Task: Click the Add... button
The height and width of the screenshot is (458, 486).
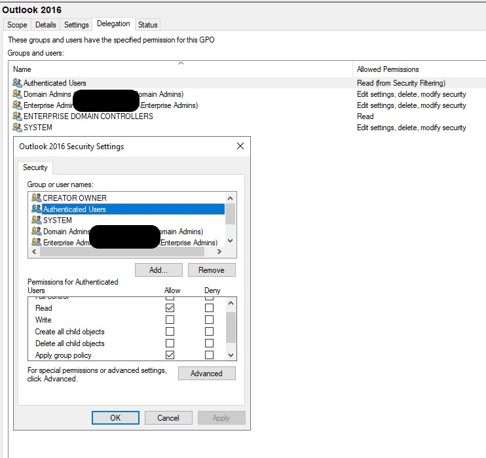Action: coord(159,270)
